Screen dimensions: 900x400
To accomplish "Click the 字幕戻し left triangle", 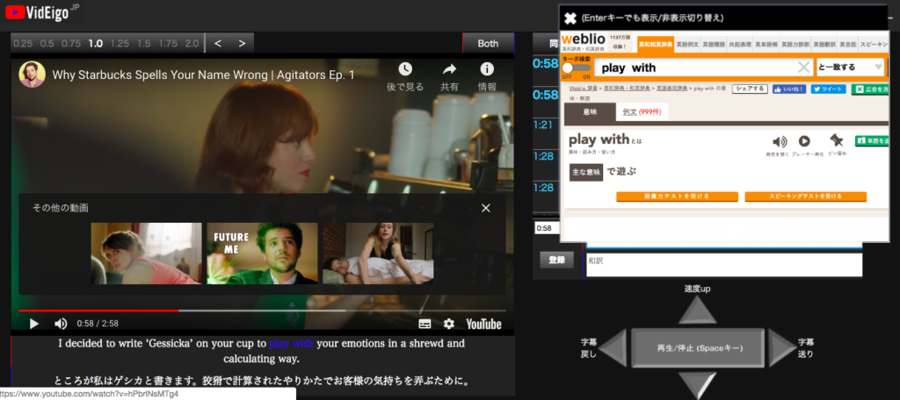I will 614,348.
